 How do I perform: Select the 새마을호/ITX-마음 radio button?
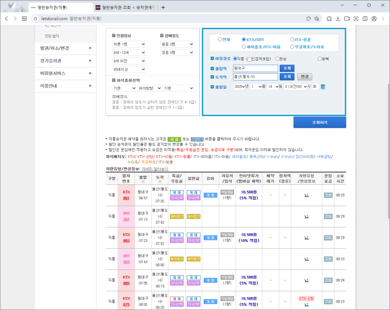tap(244, 47)
